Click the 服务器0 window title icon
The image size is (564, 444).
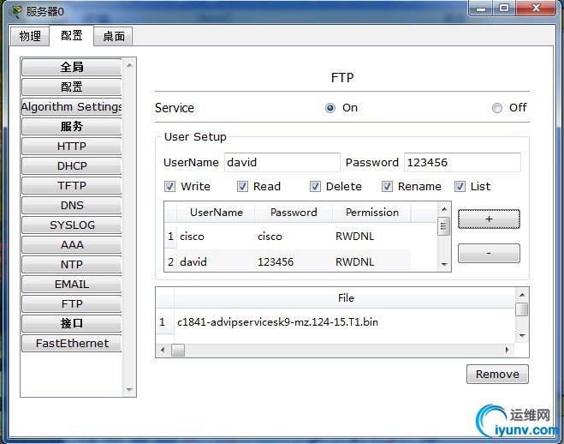coord(15,11)
